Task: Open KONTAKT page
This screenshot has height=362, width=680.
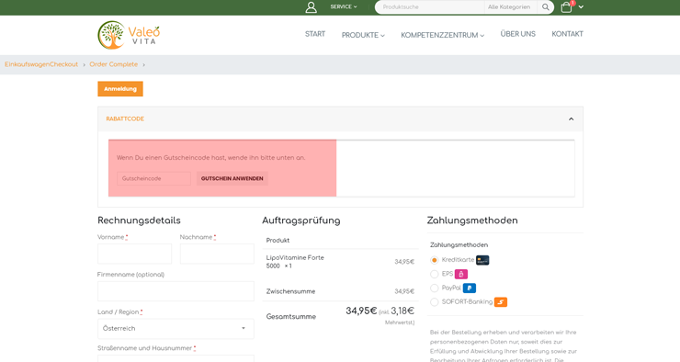Action: 567,34
